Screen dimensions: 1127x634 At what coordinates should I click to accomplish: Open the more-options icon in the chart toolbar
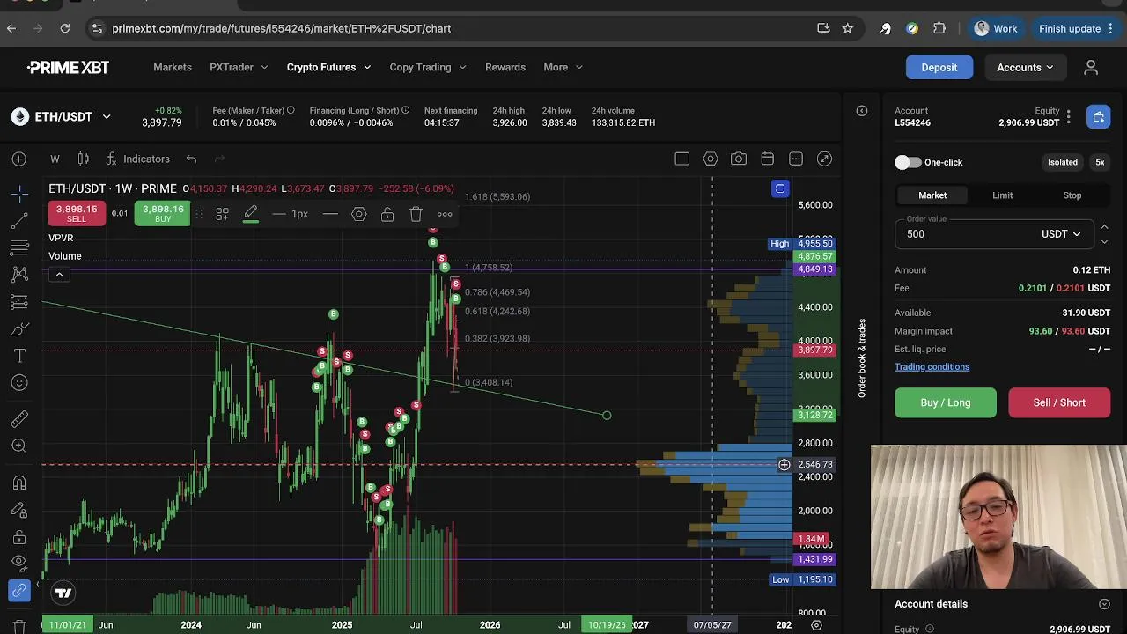pyautogui.click(x=796, y=159)
